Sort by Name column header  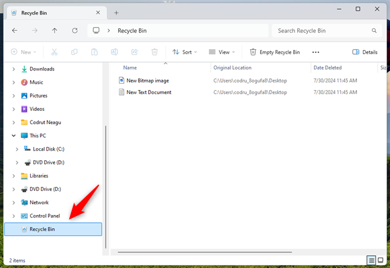(130, 67)
